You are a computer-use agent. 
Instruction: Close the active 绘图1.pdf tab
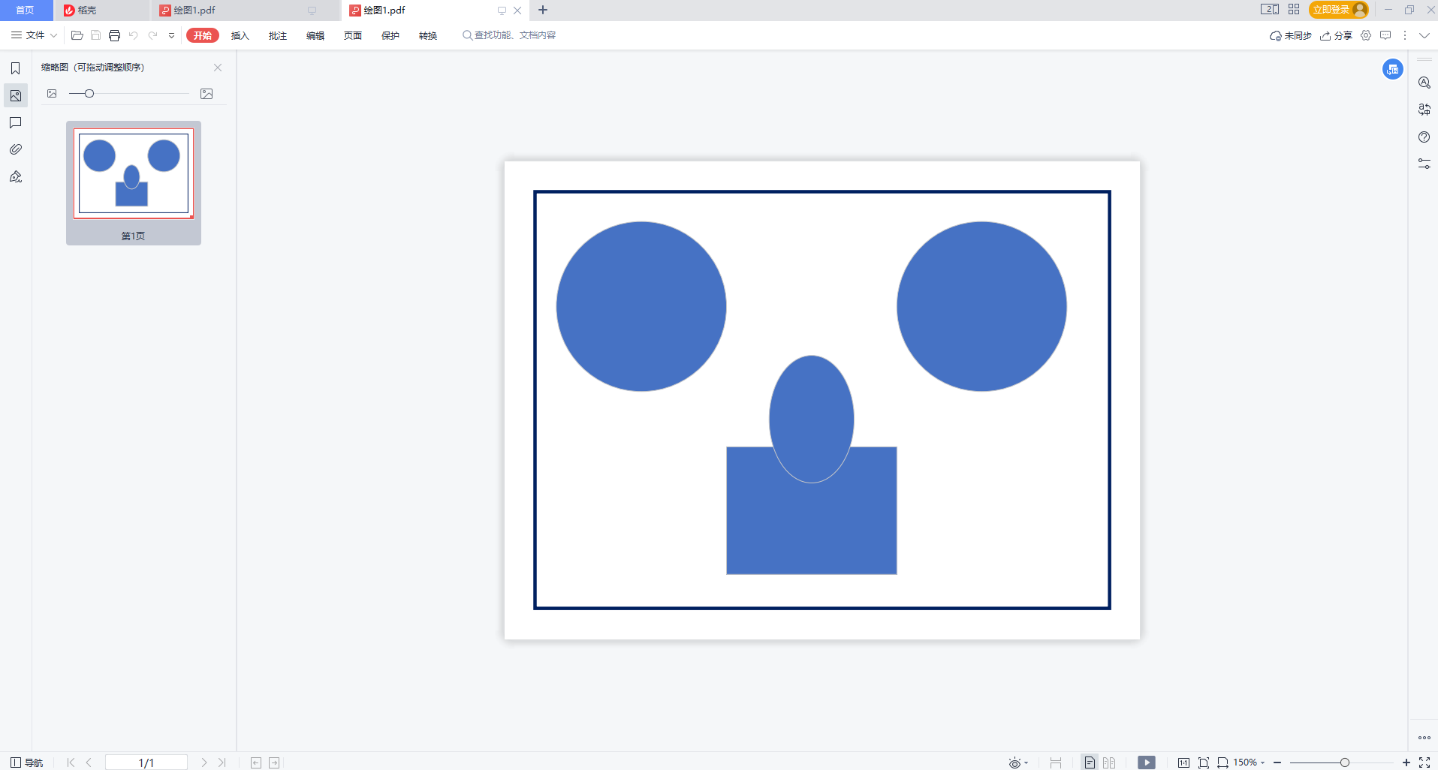[x=517, y=11]
